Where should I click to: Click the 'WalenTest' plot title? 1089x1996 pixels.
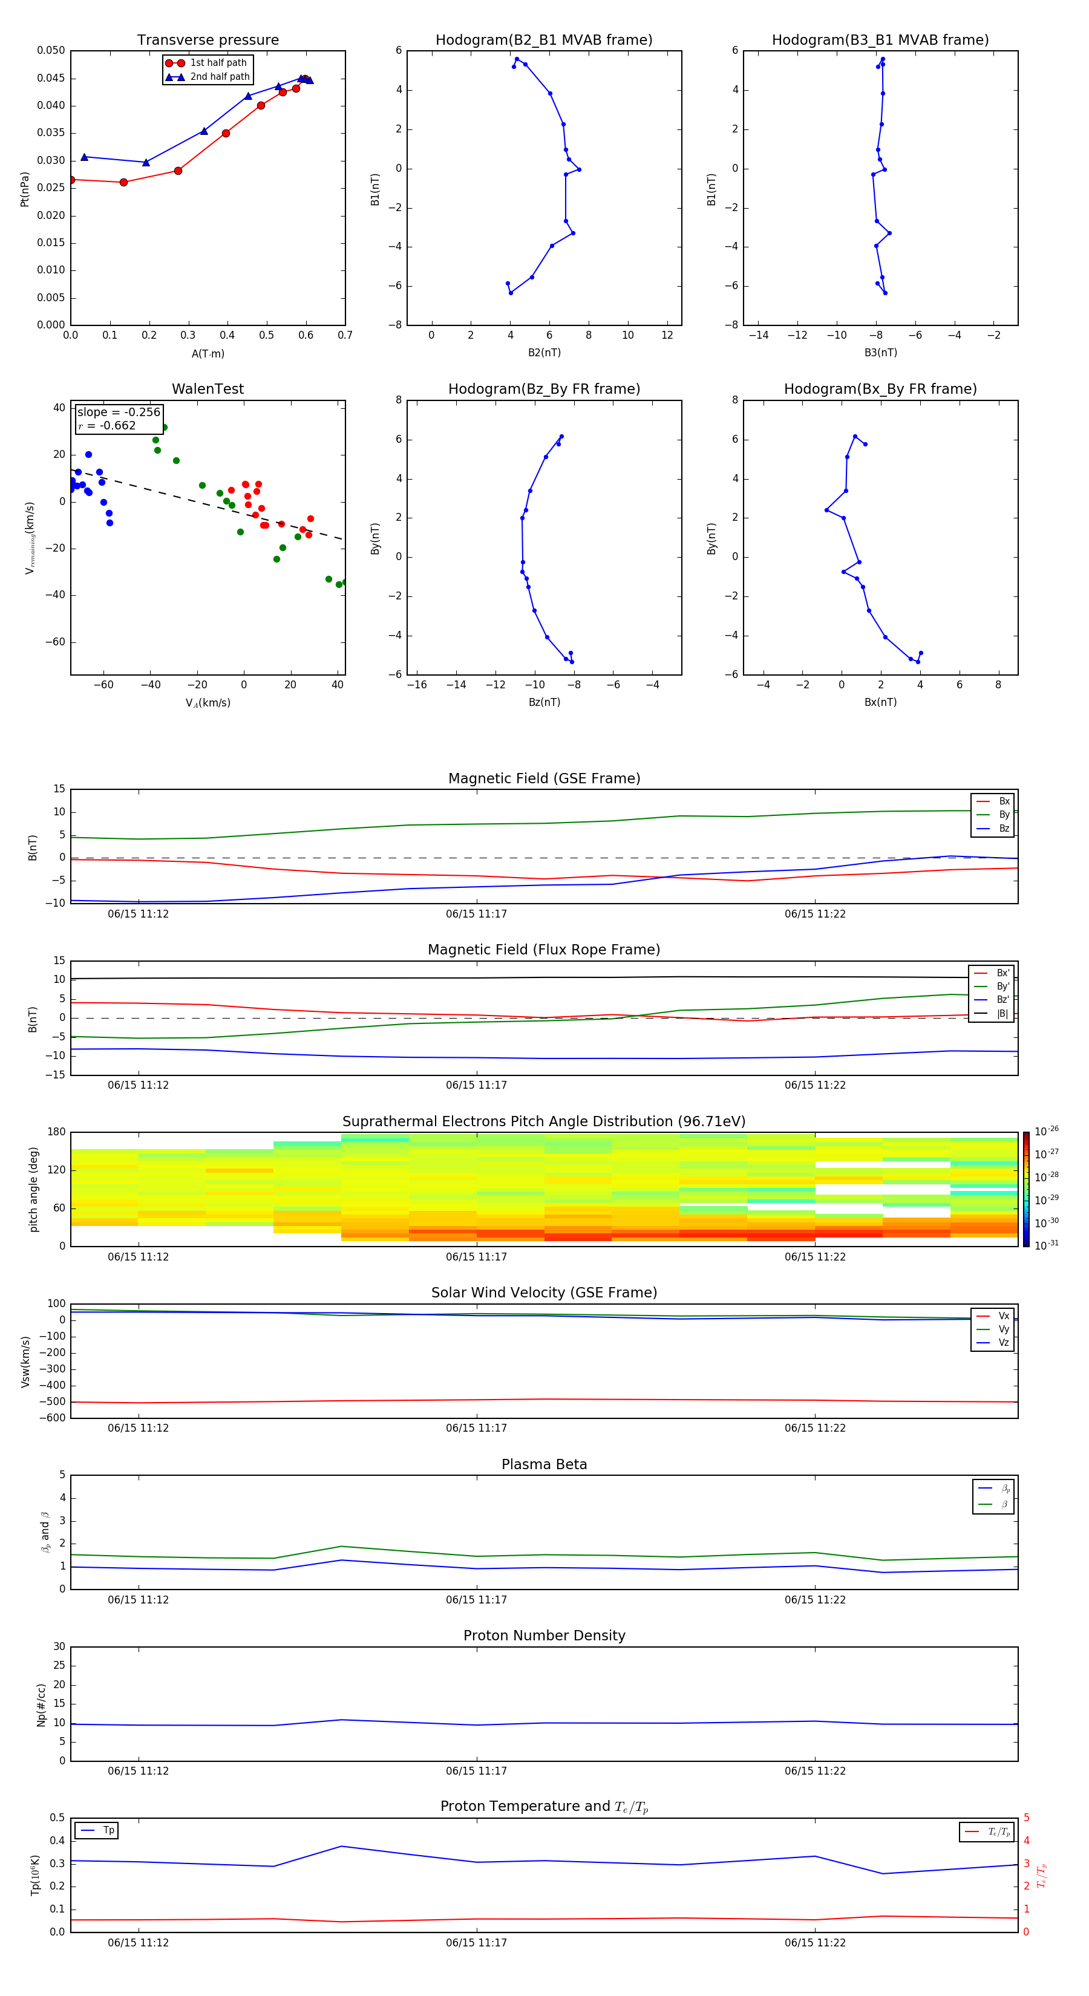[208, 388]
